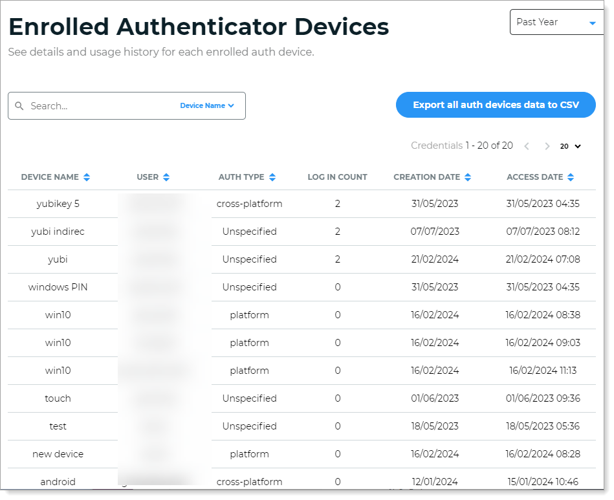This screenshot has width=614, height=500.
Task: Go to the next page of credentials
Action: pyautogui.click(x=547, y=146)
